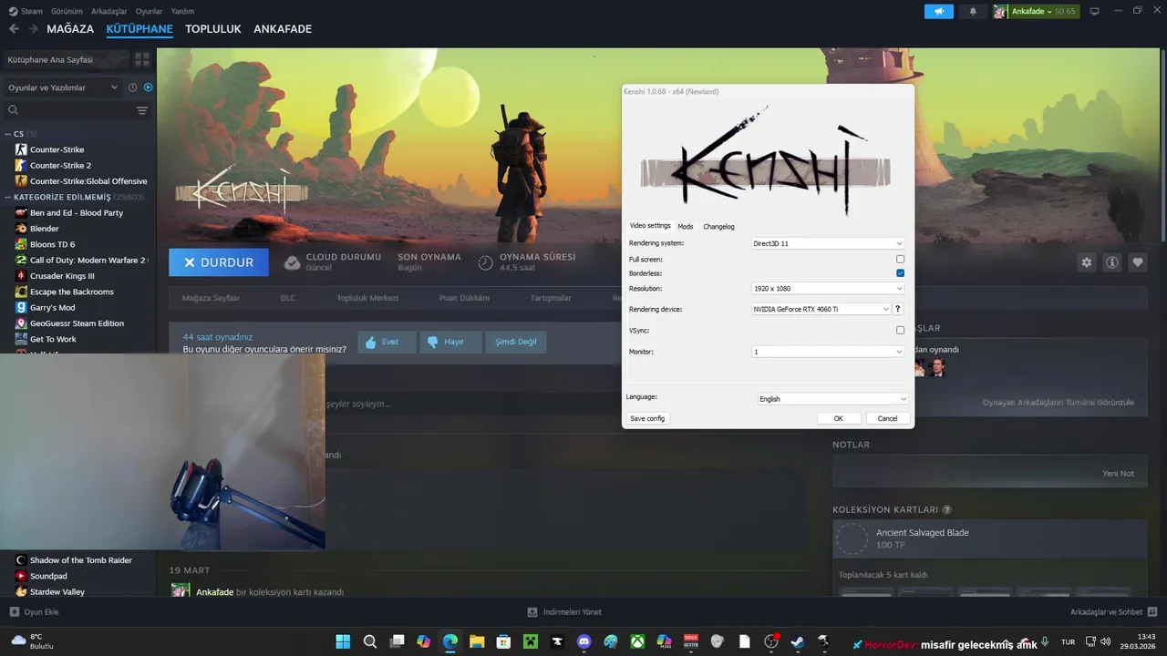This screenshot has height=656, width=1167.
Task: Go forward with the Steam forward arrow
Action: coord(33,29)
